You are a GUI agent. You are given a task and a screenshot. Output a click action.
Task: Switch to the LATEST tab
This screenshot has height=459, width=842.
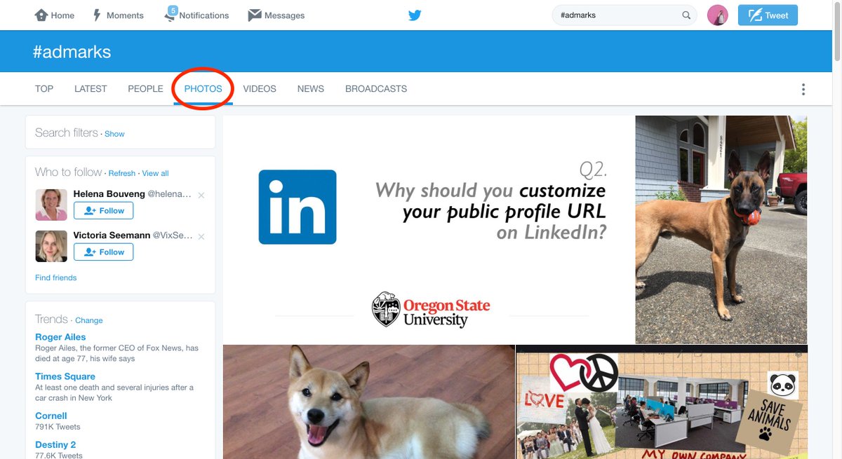click(91, 89)
